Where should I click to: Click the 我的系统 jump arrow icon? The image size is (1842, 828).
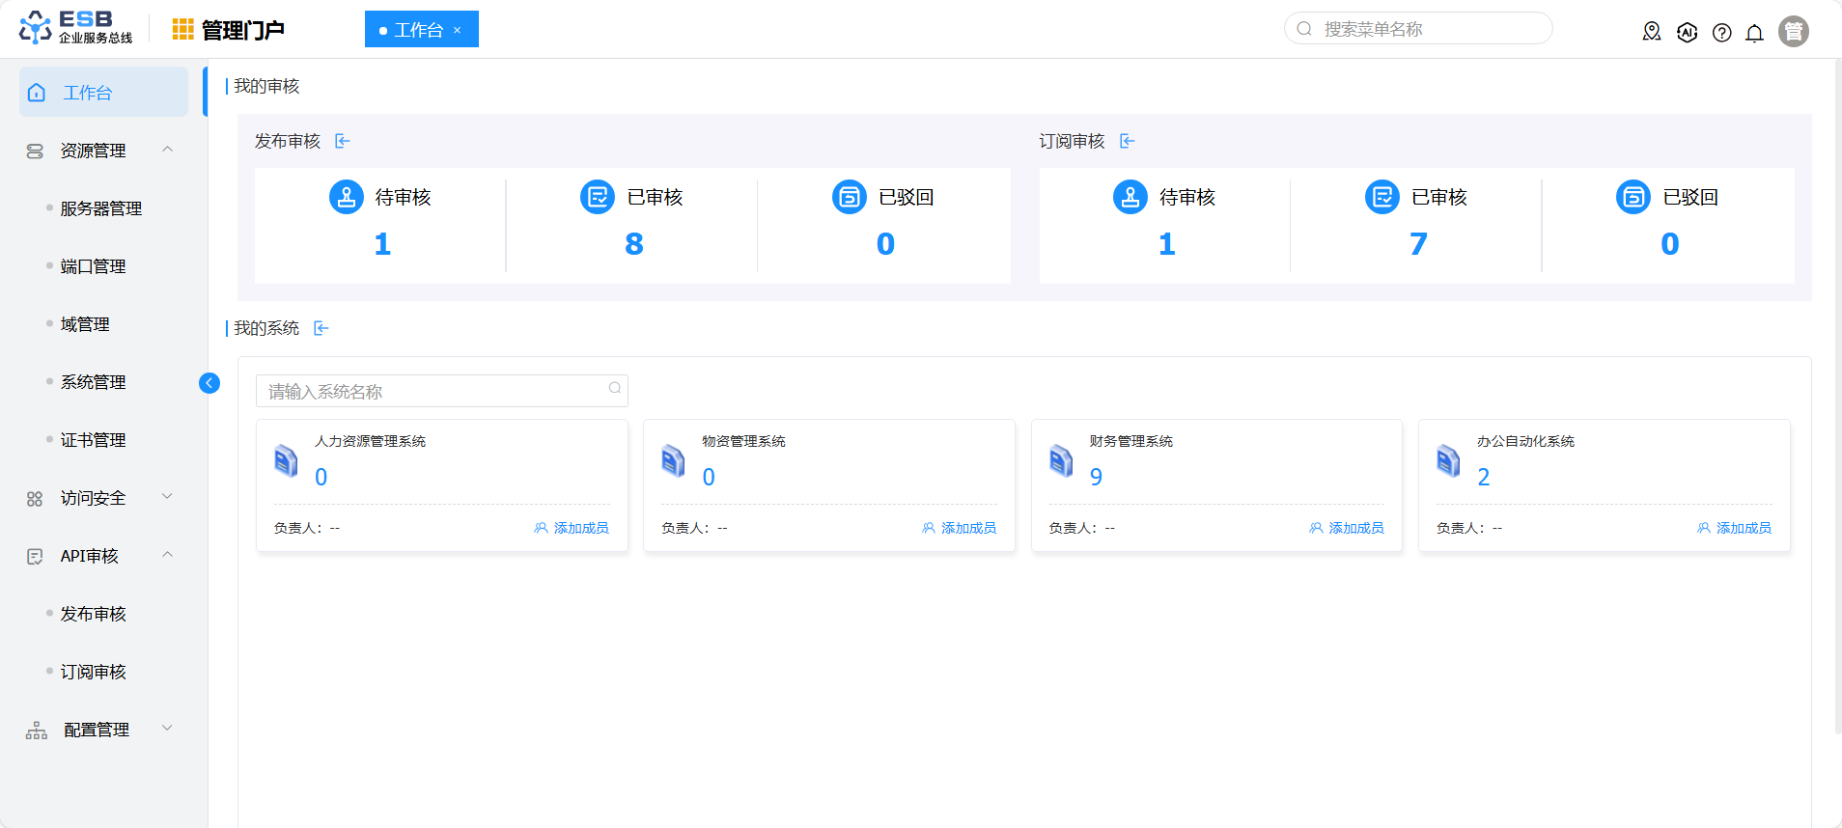pyautogui.click(x=321, y=329)
